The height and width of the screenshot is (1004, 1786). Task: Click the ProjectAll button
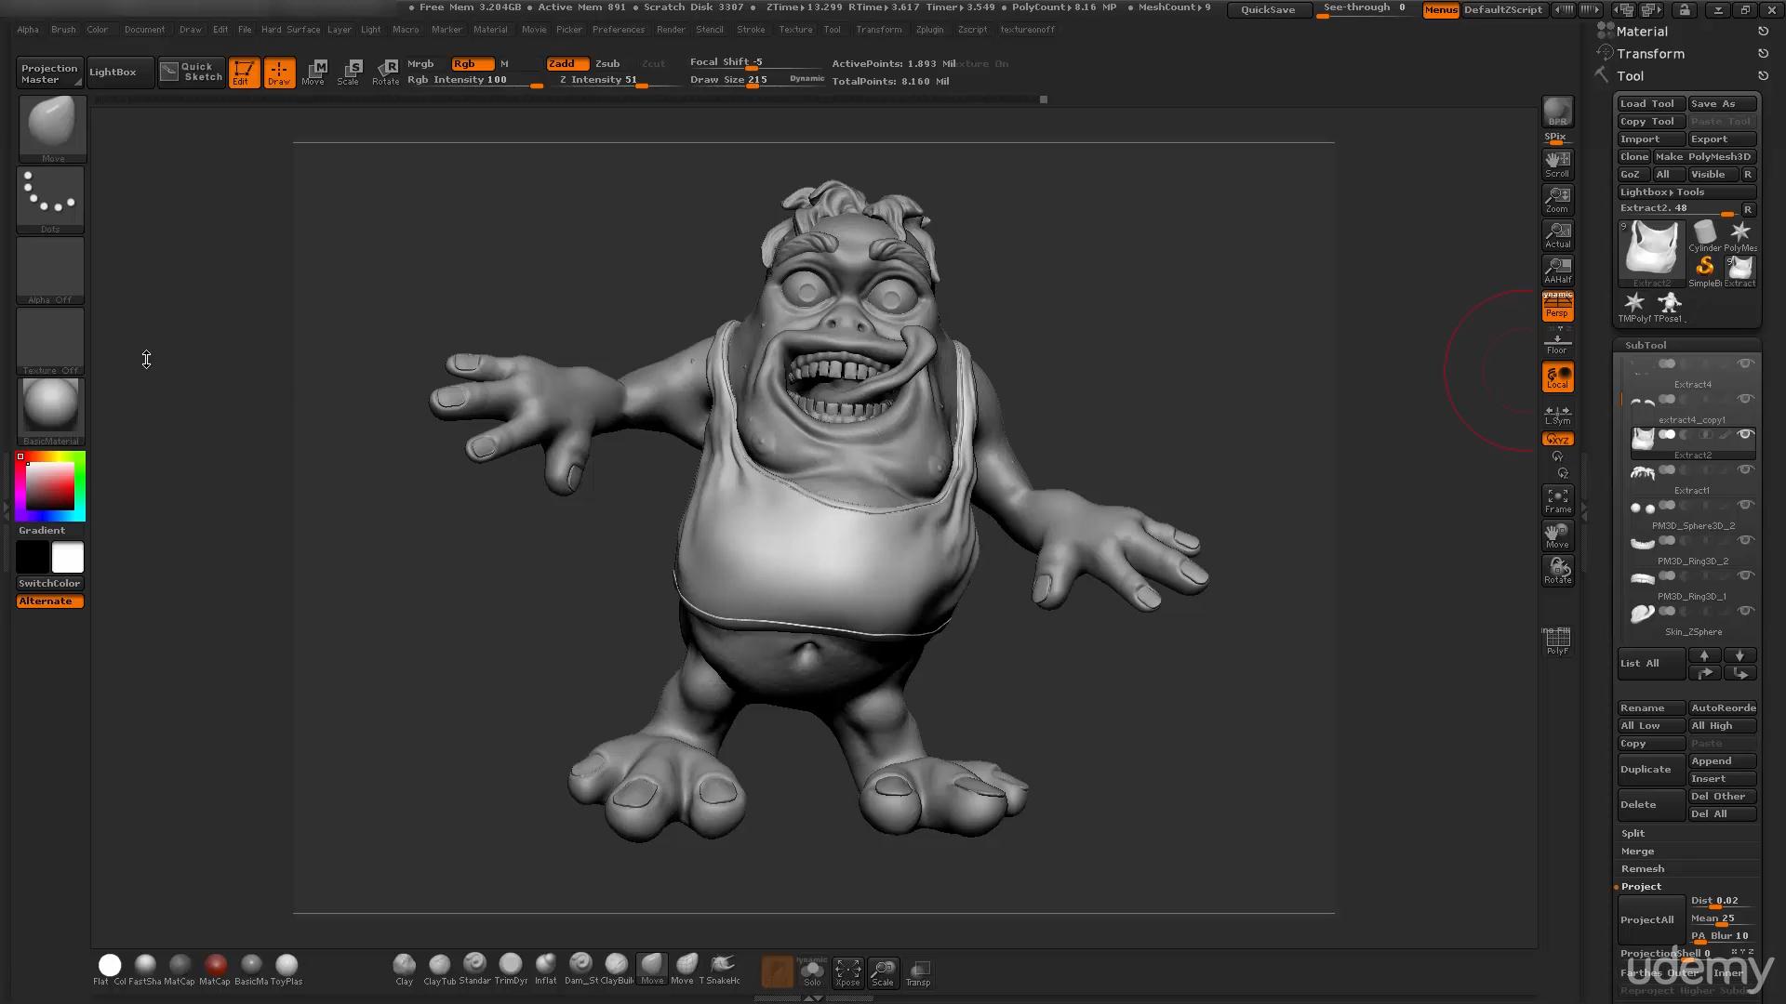click(1650, 918)
